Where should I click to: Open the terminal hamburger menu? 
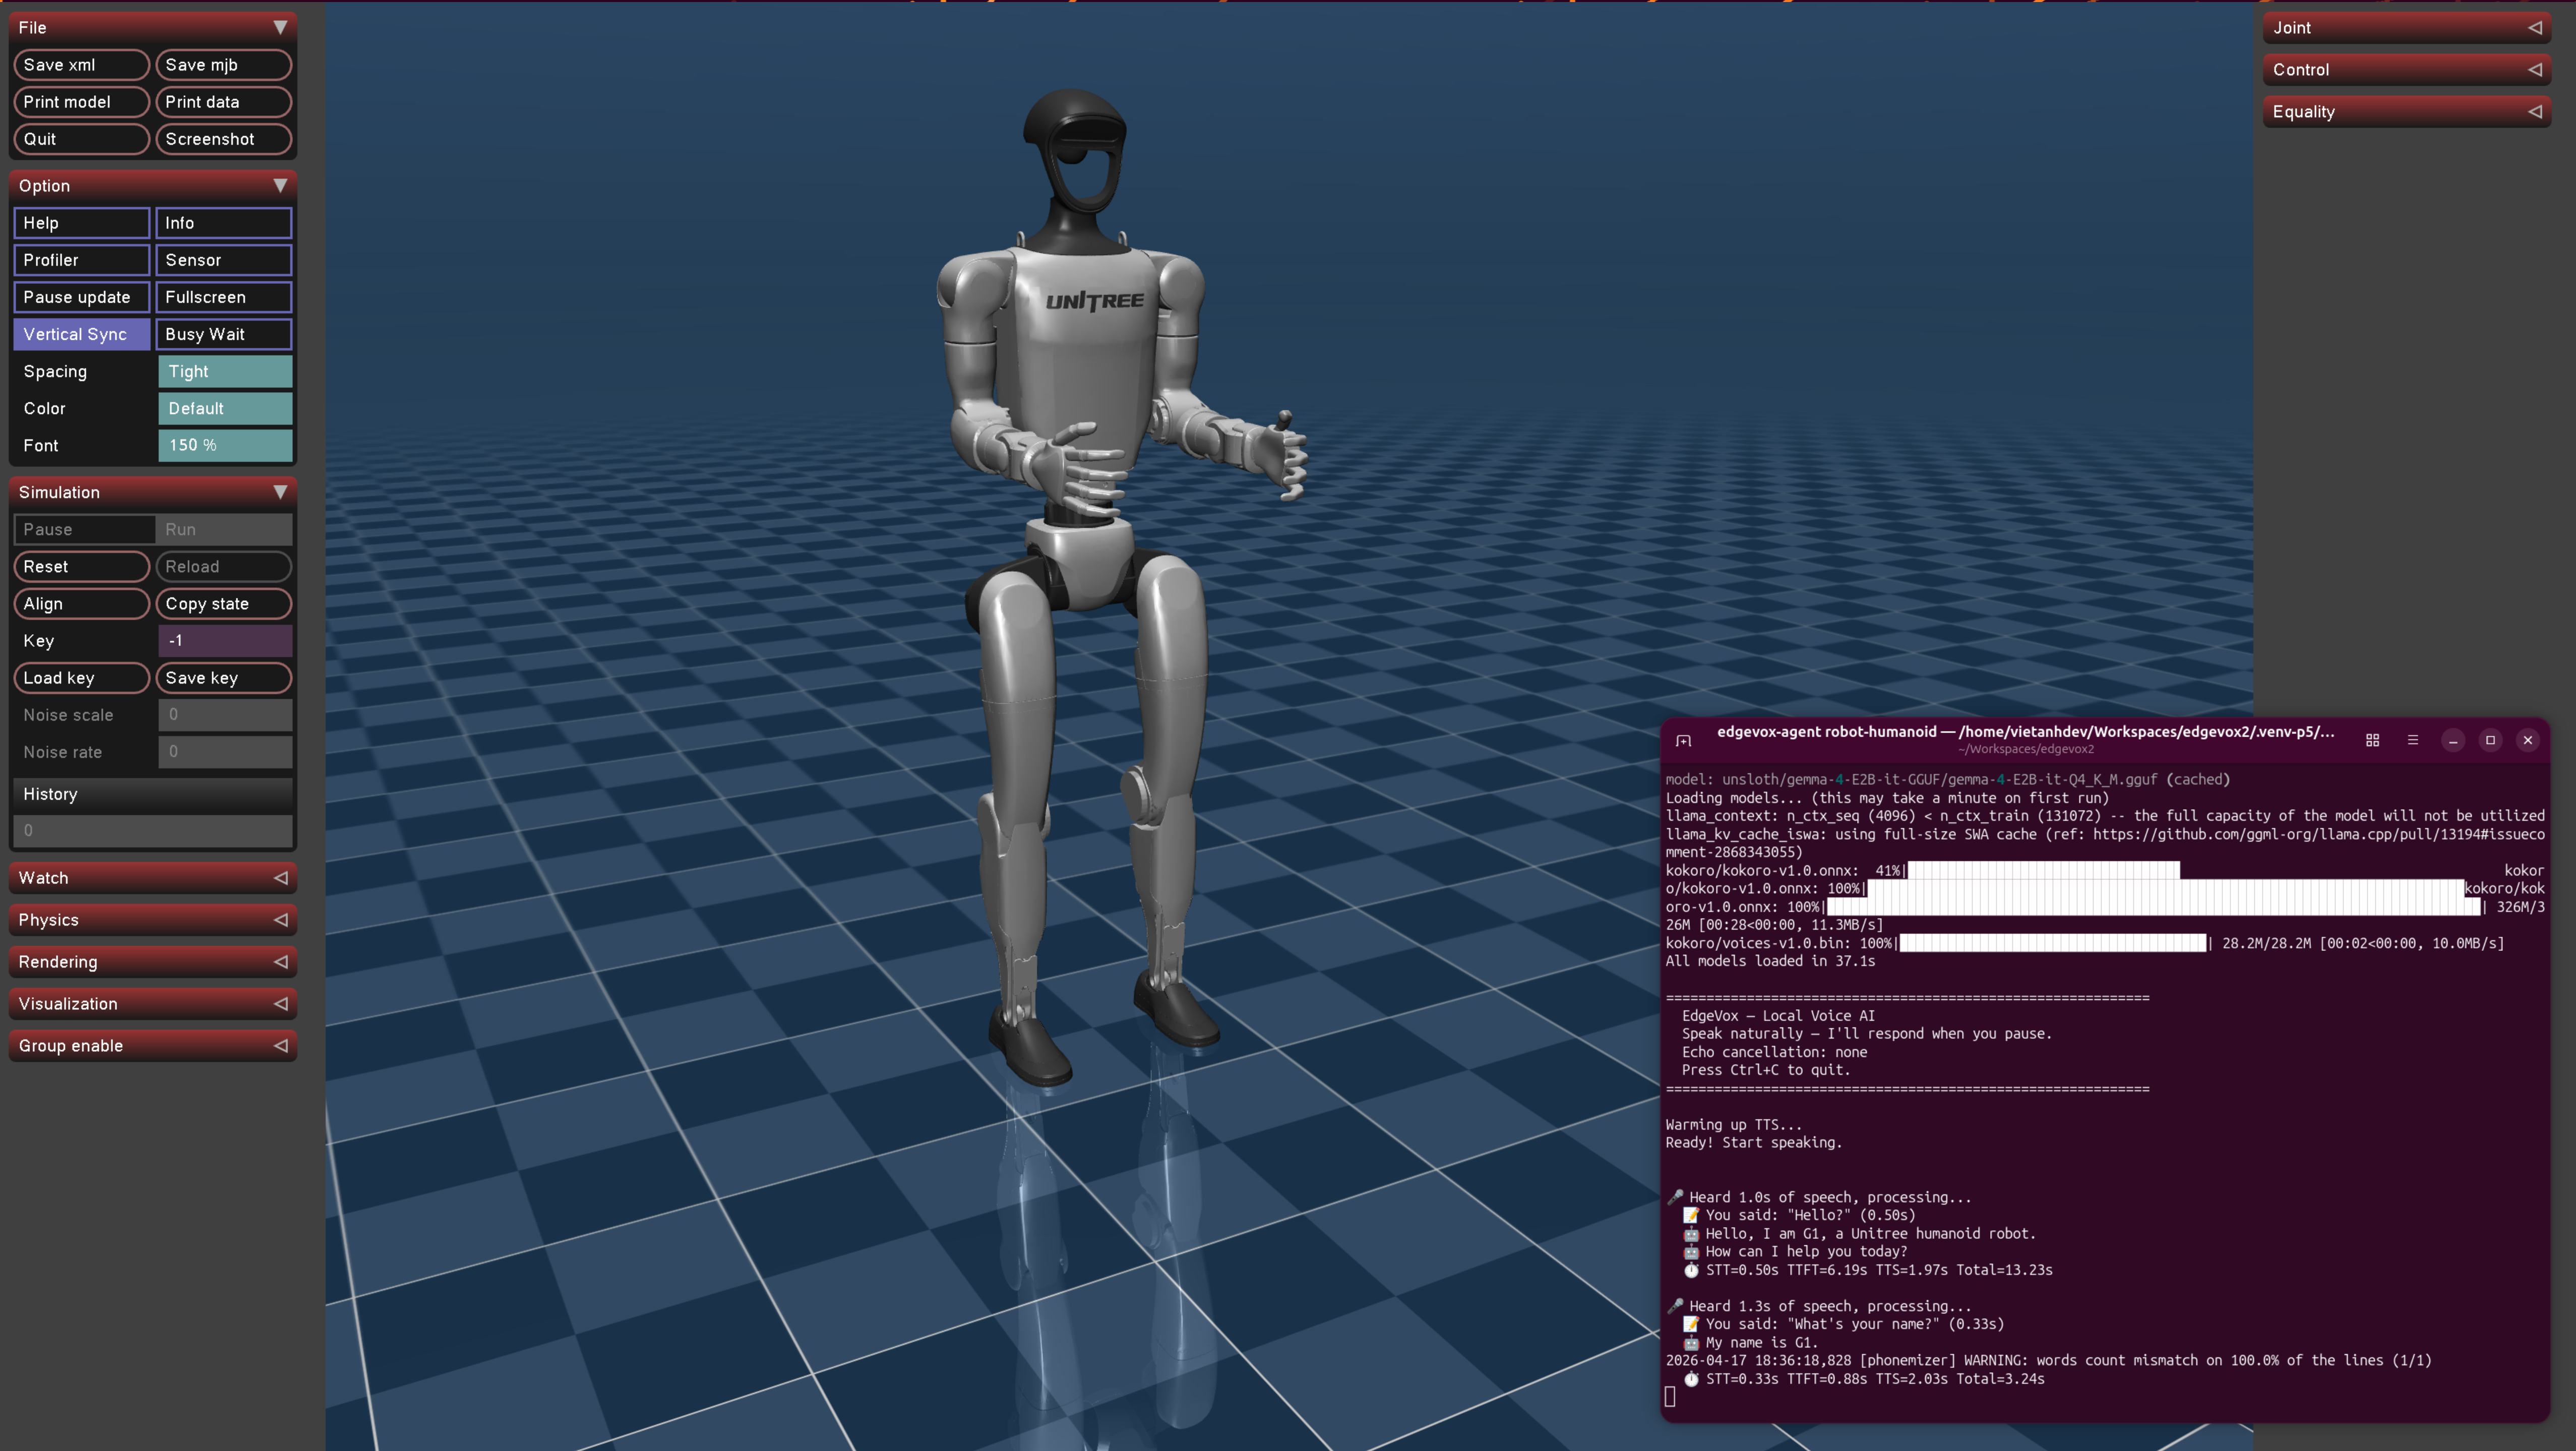(2413, 740)
